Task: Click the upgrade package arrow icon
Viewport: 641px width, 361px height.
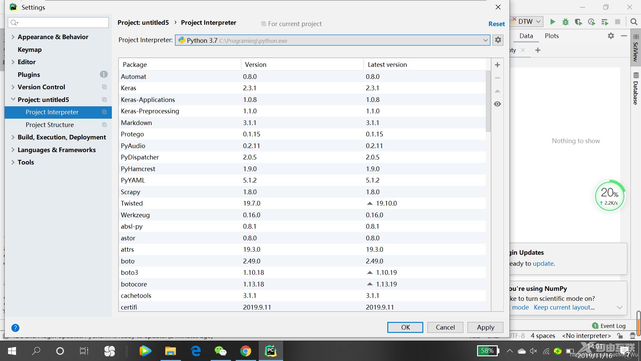Action: [x=497, y=91]
